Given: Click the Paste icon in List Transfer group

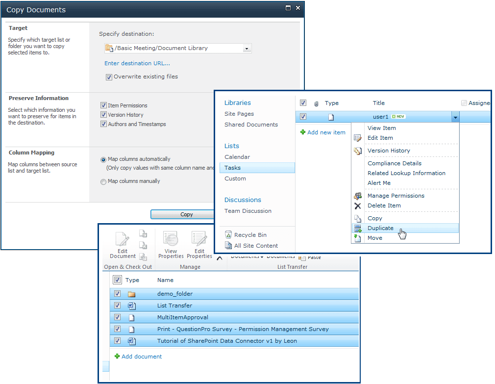Looking at the screenshot, I should 302,257.
